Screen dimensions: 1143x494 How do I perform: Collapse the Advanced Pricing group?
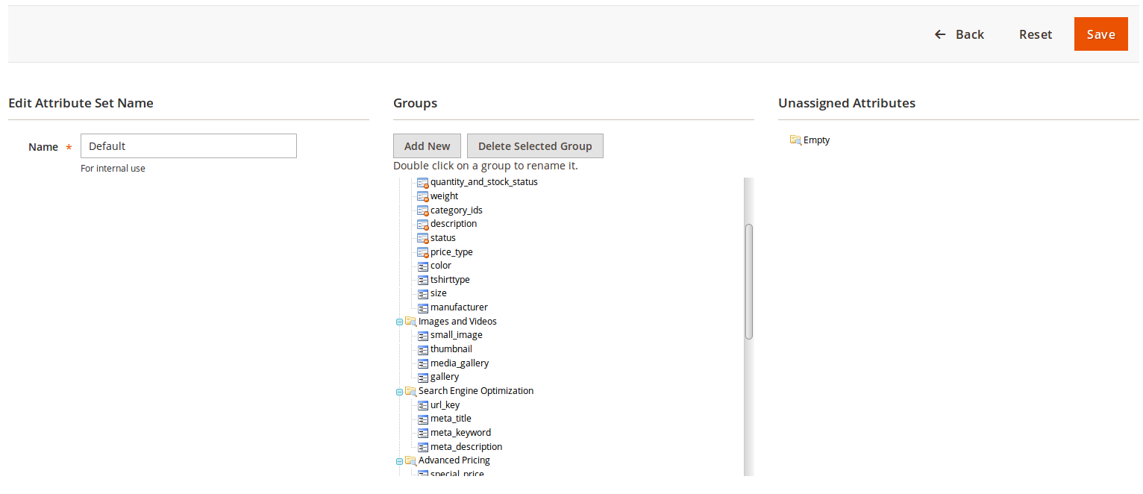tap(399, 460)
